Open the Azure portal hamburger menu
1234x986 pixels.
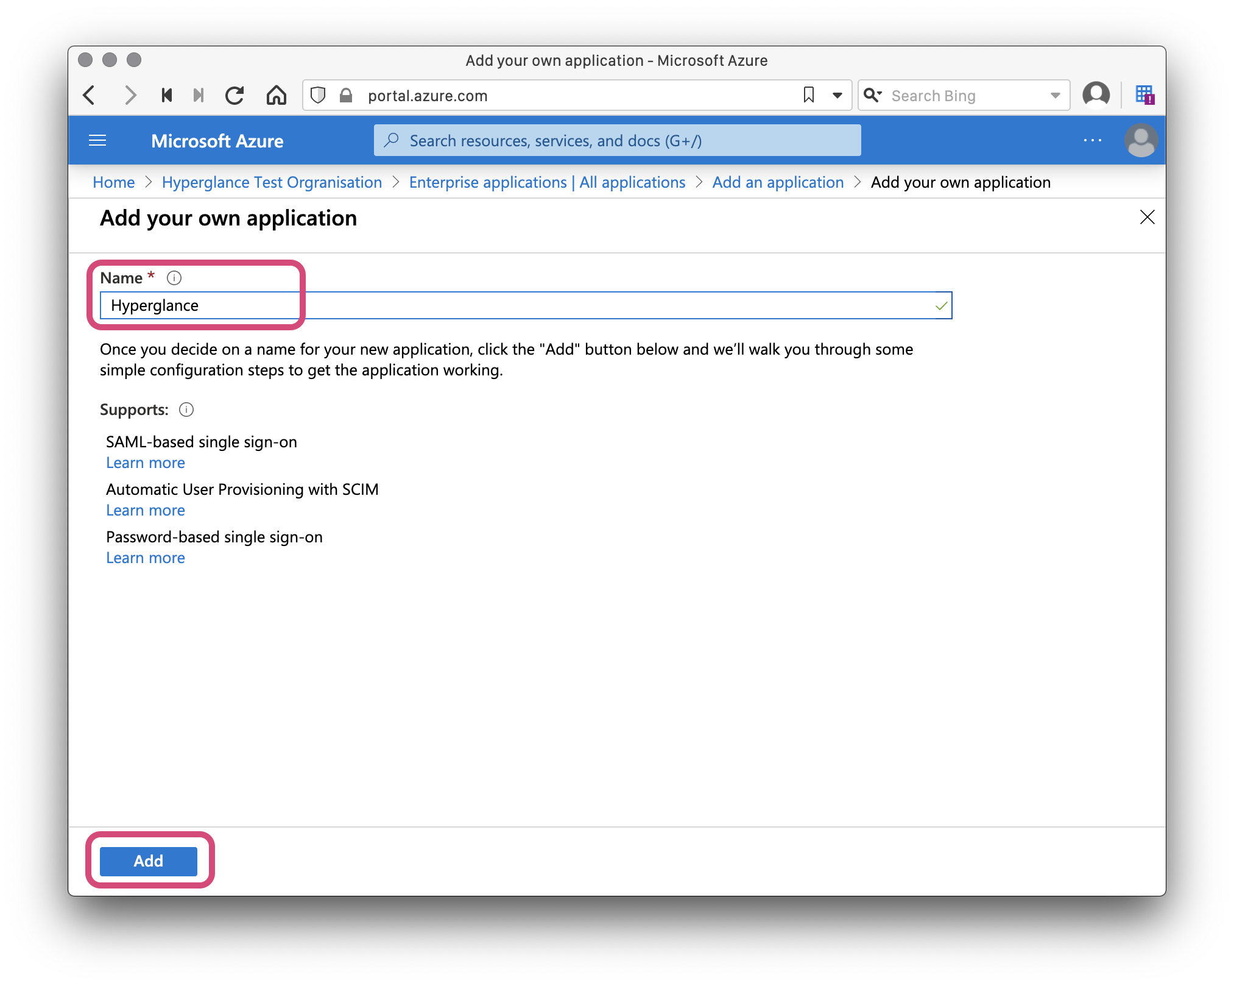pyautogui.click(x=97, y=140)
